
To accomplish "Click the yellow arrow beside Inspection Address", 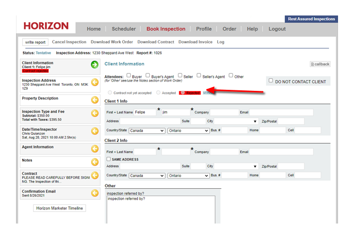I will click(94, 82).
